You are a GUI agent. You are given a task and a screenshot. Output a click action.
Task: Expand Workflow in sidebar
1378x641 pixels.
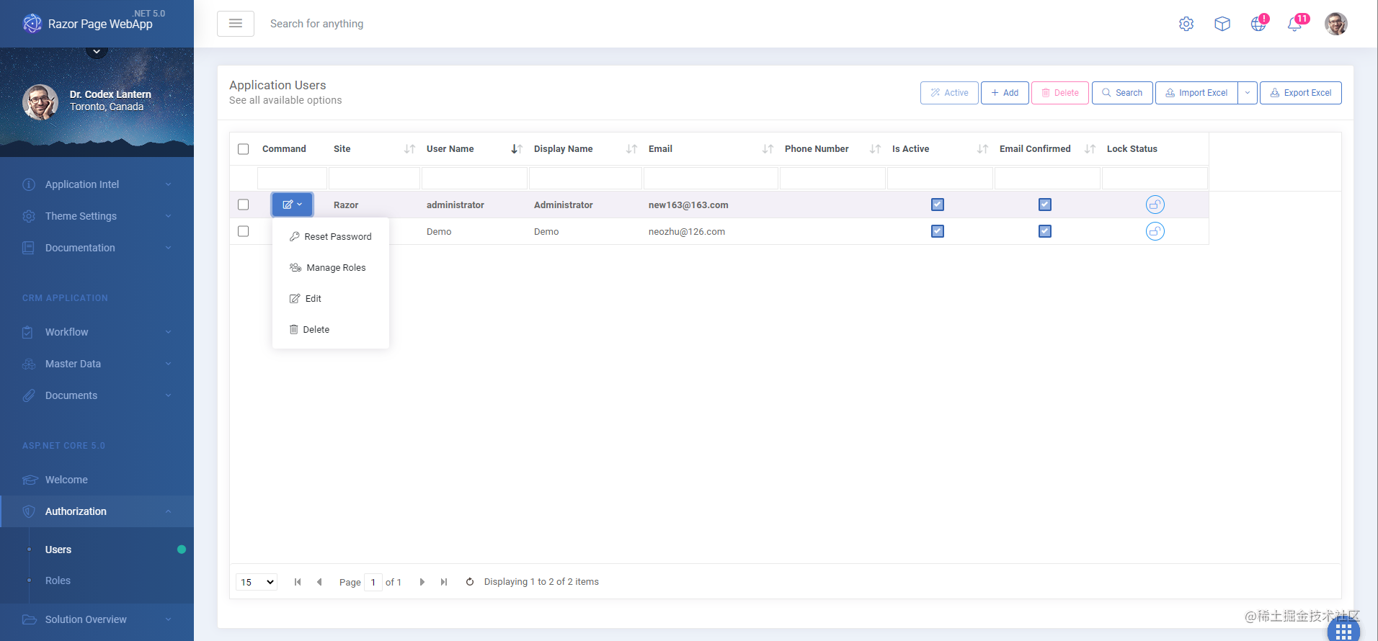coord(97,332)
